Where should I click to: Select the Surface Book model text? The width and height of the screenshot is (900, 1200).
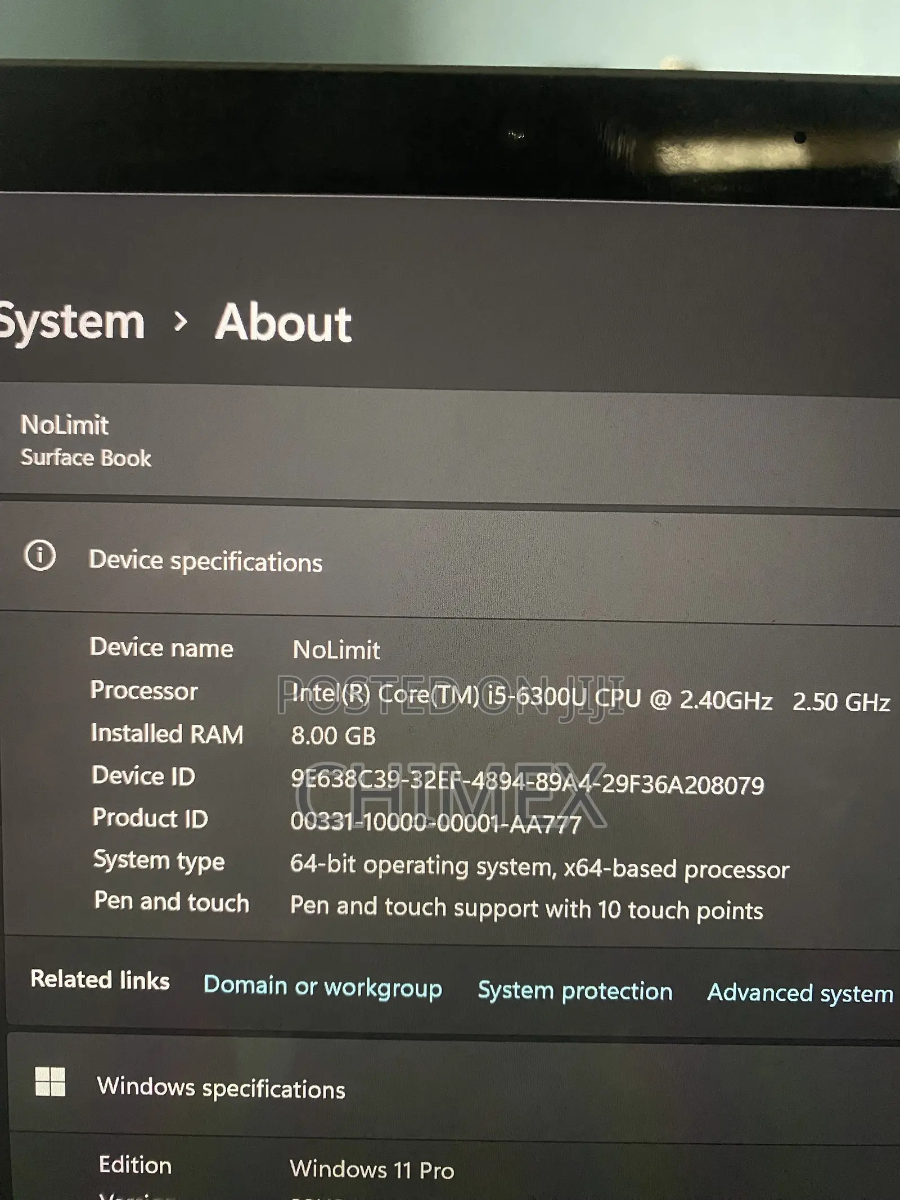[x=86, y=458]
